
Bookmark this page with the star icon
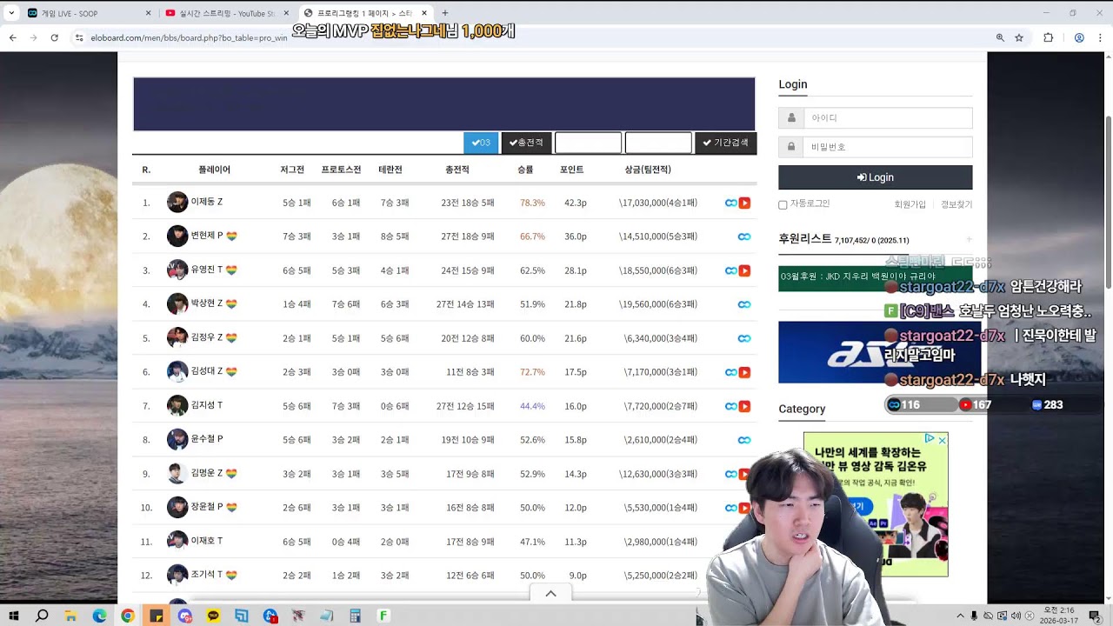coord(1019,37)
